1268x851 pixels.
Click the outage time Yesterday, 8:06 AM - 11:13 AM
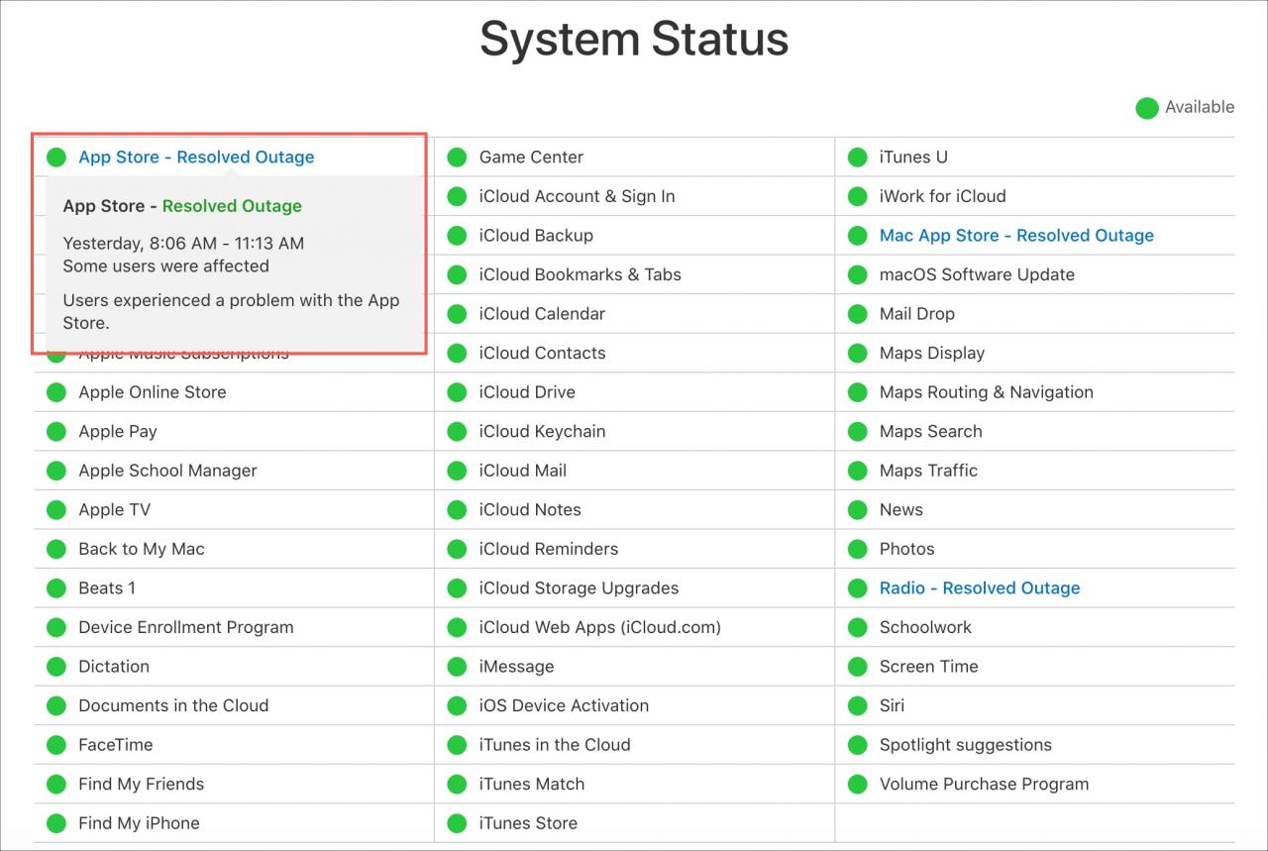pyautogui.click(x=183, y=243)
